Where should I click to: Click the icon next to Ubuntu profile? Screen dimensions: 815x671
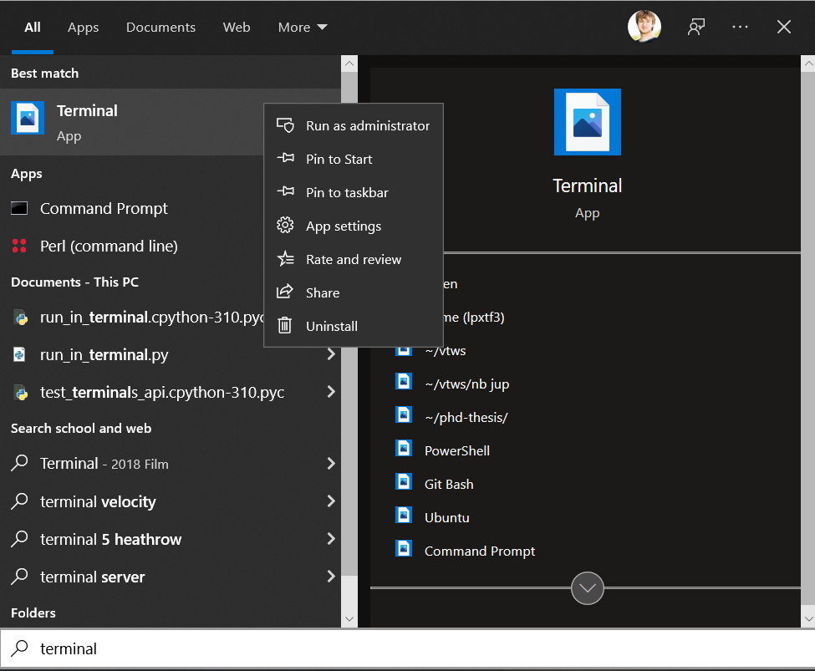[404, 515]
